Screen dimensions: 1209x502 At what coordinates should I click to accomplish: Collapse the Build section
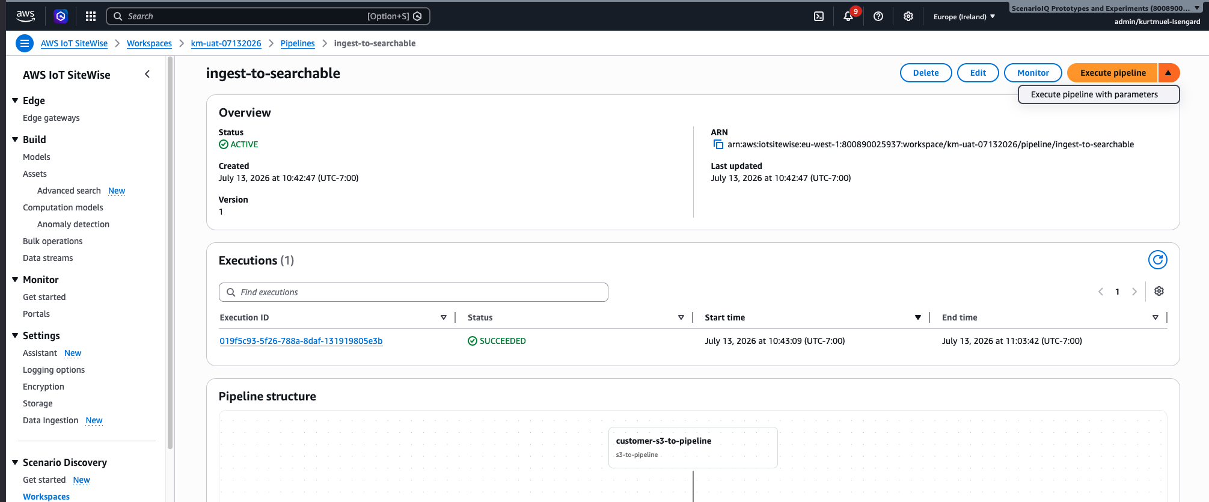[x=15, y=139]
